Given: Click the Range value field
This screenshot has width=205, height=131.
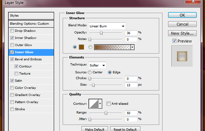Looking at the screenshot, I should point(131,113).
